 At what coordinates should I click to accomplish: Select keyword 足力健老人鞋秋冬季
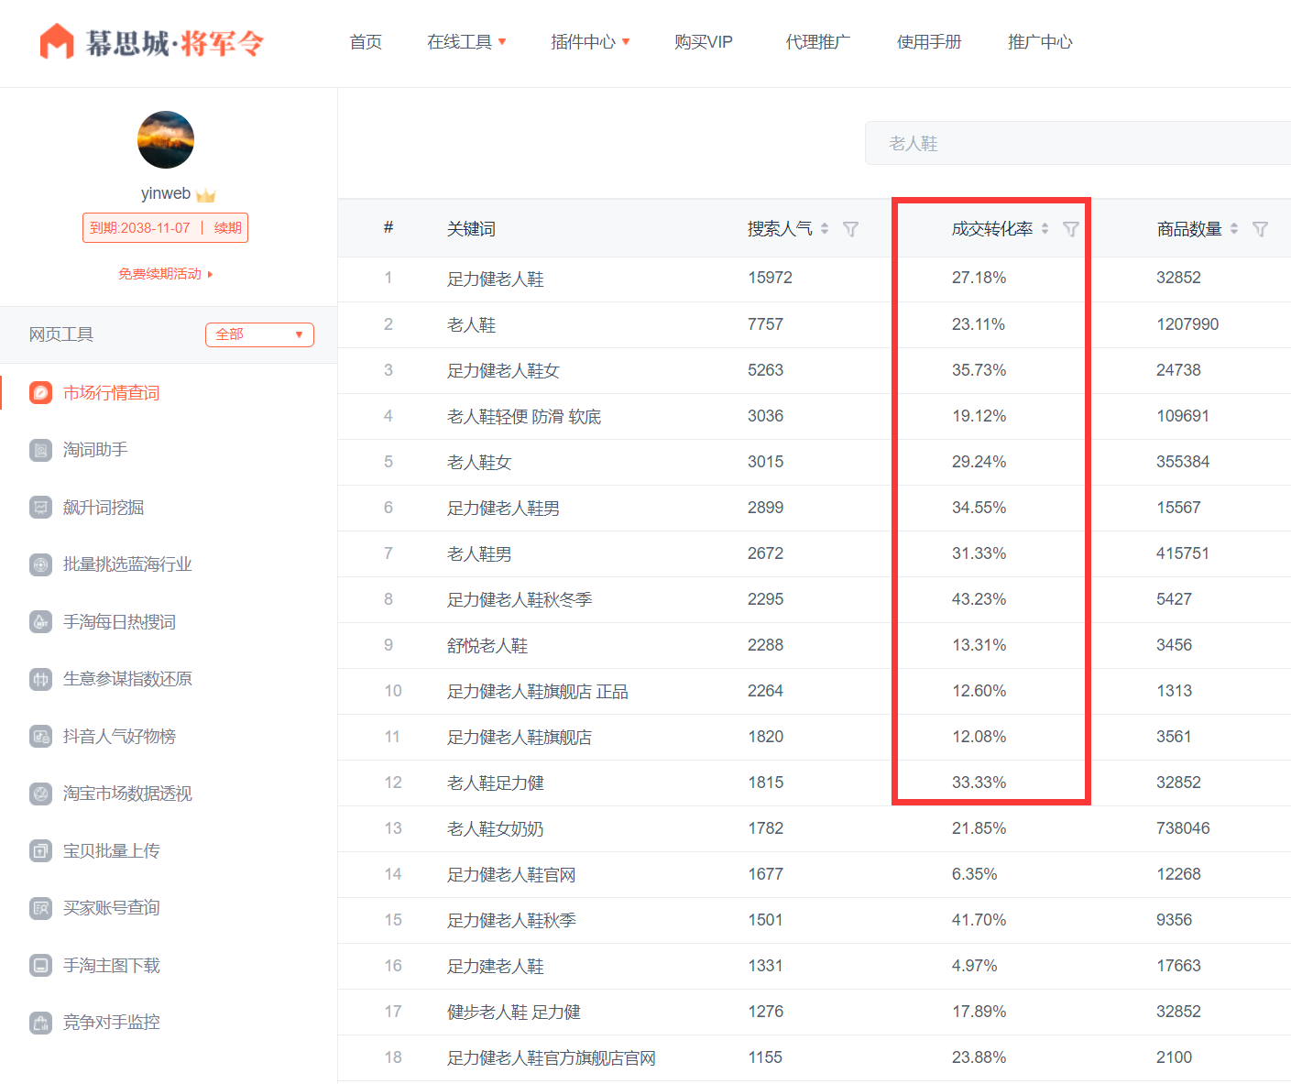pyautogui.click(x=520, y=599)
